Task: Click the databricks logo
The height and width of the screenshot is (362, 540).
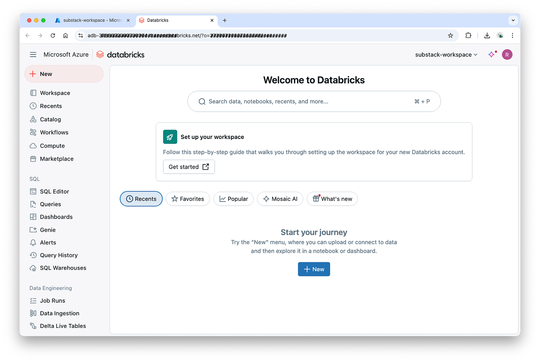Action: (x=121, y=54)
